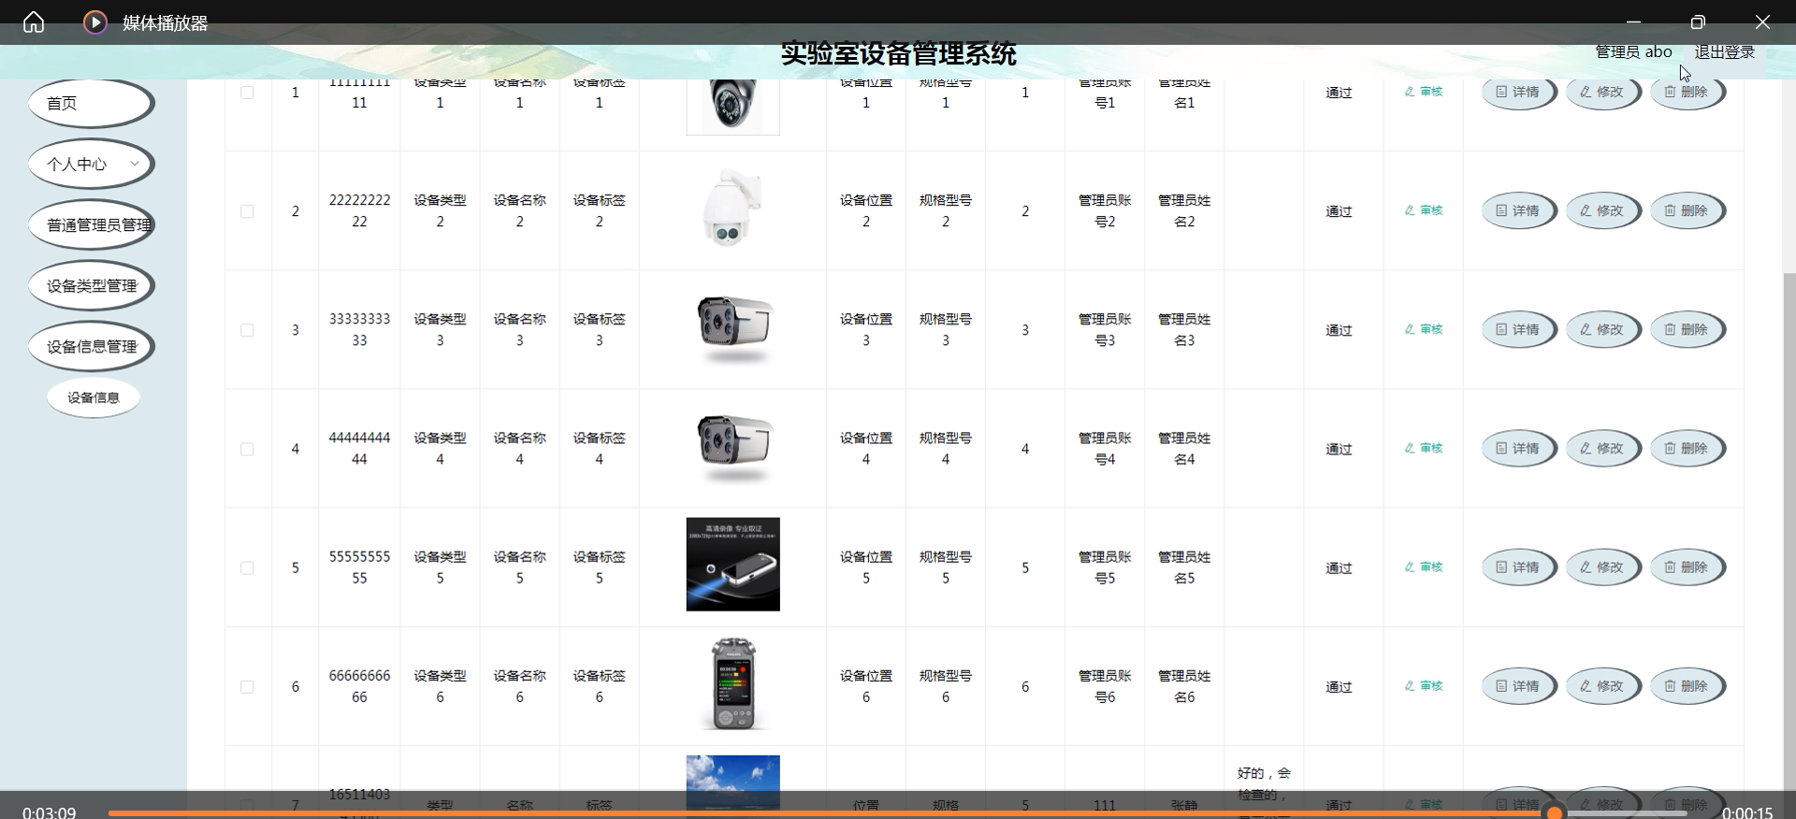This screenshot has height=819, width=1796.
Task: Click the video progress slider knob
Action: (x=1555, y=812)
